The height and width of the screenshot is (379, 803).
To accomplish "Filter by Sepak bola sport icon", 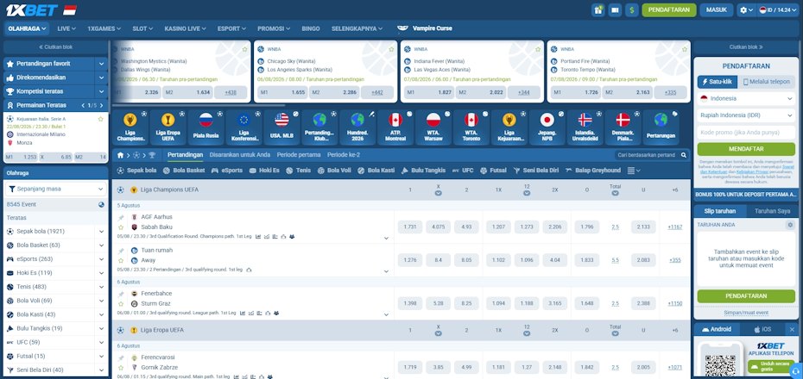I will pos(136,170).
